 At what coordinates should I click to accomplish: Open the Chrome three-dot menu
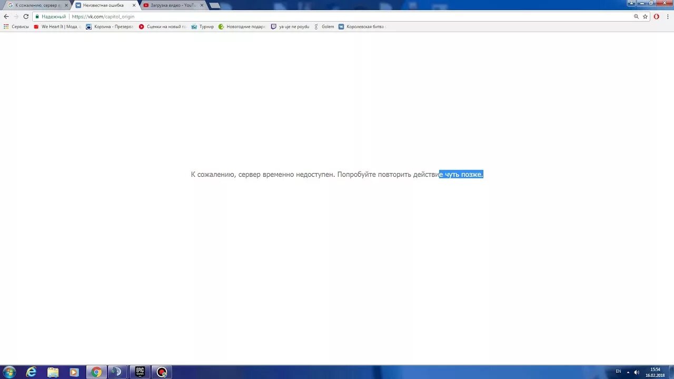pos(667,16)
